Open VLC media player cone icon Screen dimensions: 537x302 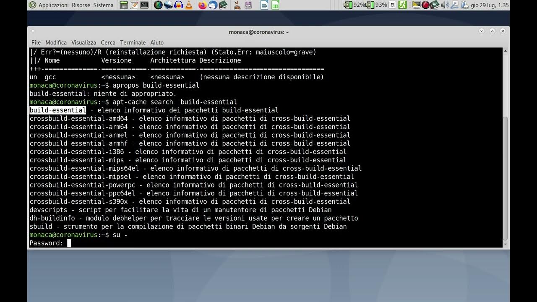189,5
